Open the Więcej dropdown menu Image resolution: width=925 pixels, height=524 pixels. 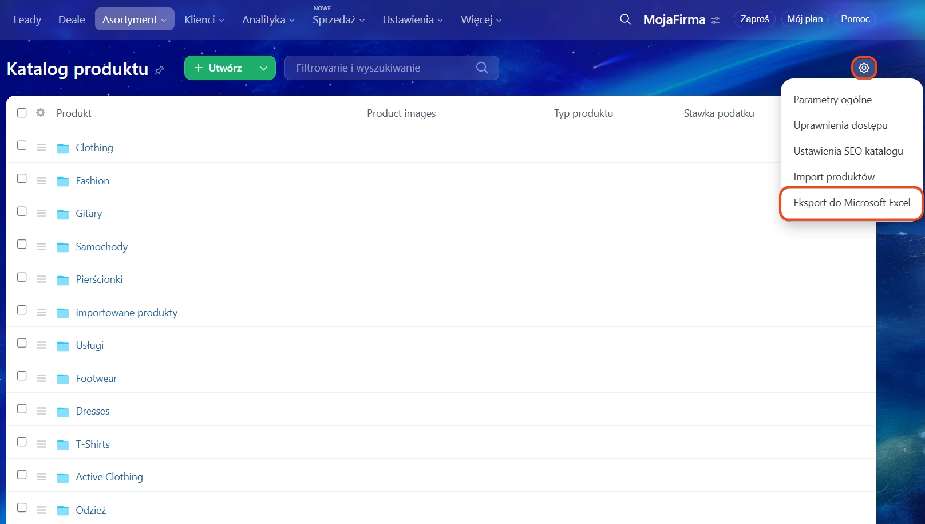481,20
